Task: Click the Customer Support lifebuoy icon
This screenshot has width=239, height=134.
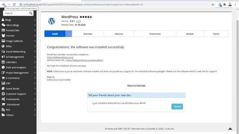Action: tap(3, 94)
